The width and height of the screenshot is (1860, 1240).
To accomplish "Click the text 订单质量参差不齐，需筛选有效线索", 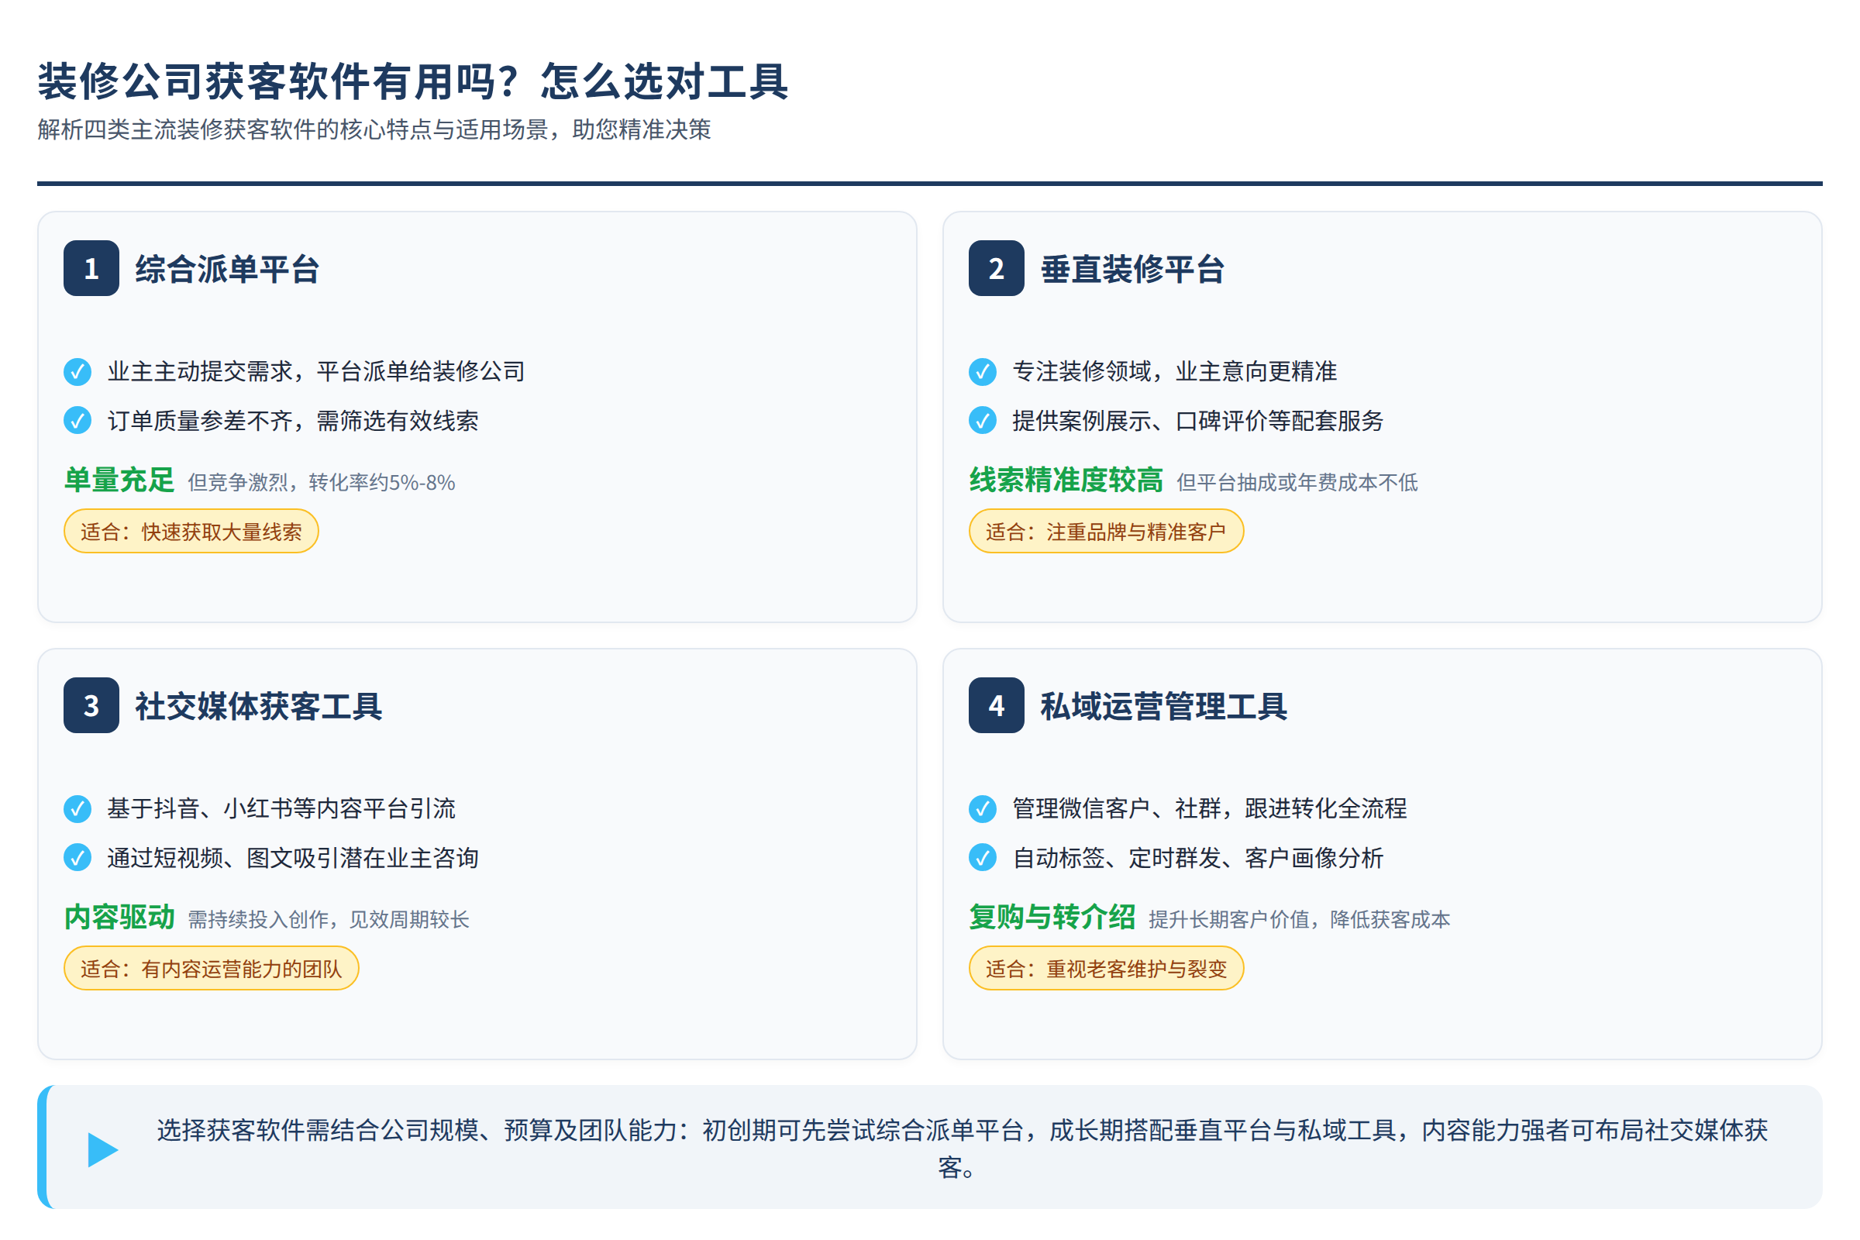I will point(294,421).
